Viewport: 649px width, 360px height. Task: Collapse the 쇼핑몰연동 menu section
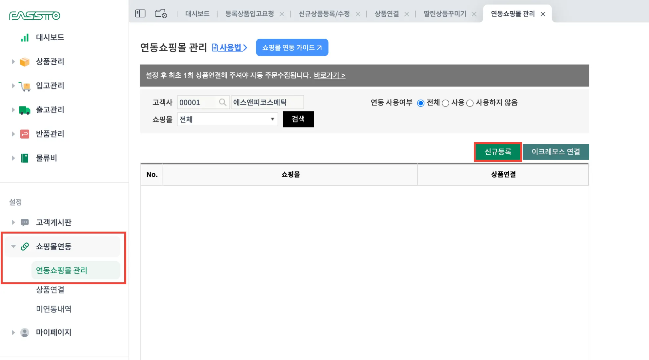coord(13,246)
